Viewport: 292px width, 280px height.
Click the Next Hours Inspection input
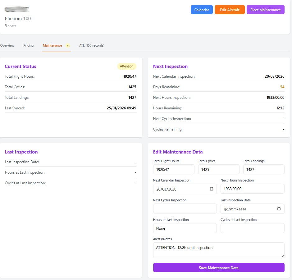(x=252, y=189)
